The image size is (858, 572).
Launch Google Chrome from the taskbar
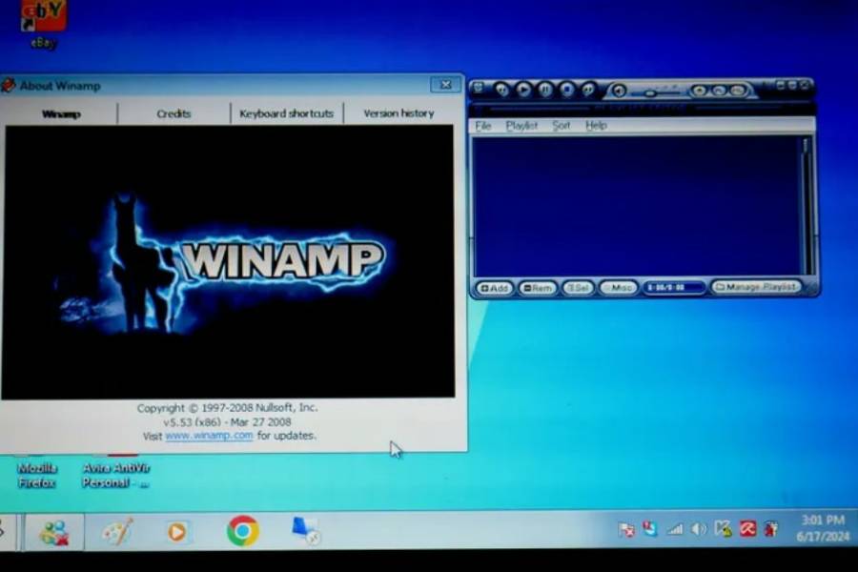pyautogui.click(x=243, y=531)
